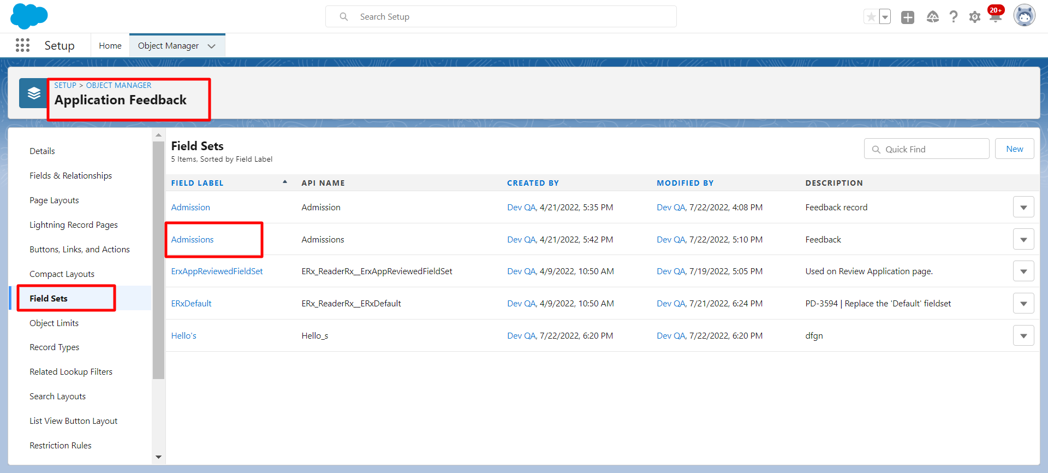Click the sidebar scroll down arrow
Viewport: 1048px width, 473px height.
tap(159, 457)
